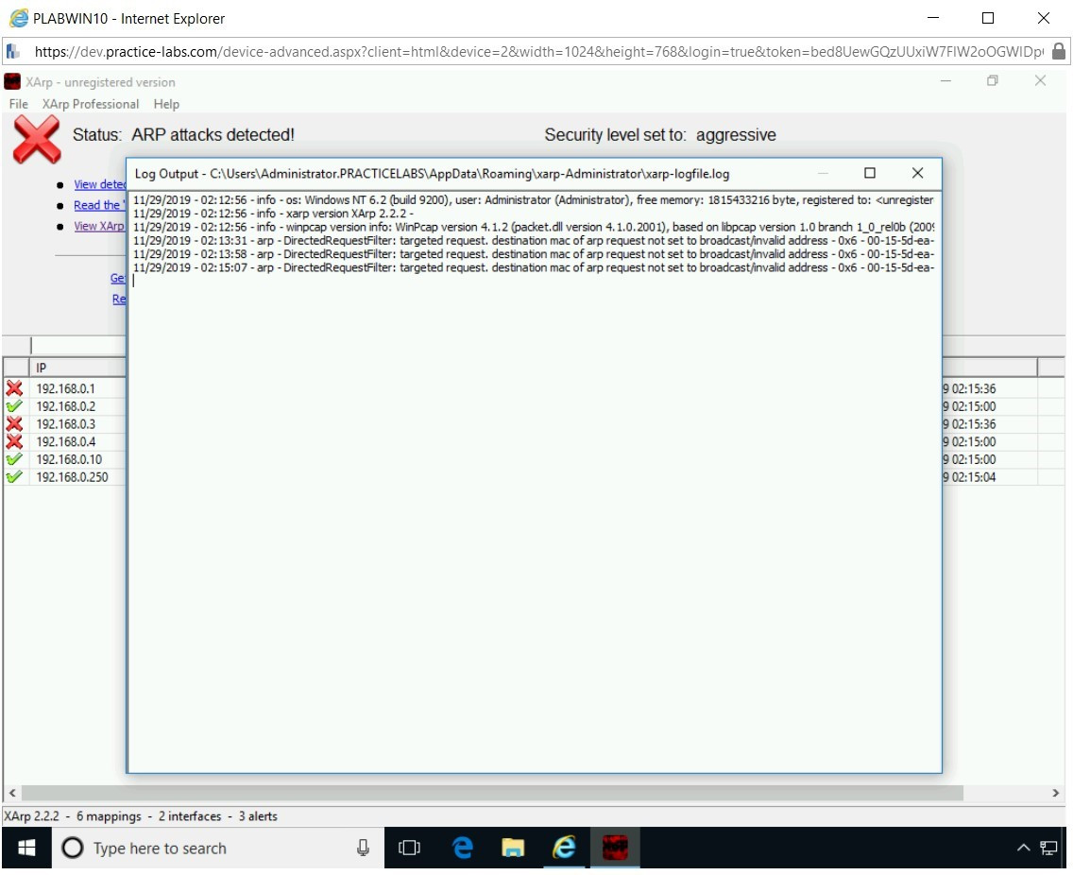This screenshot has height=875, width=1073.
Task: Click the IP column header
Action: [x=77, y=367]
